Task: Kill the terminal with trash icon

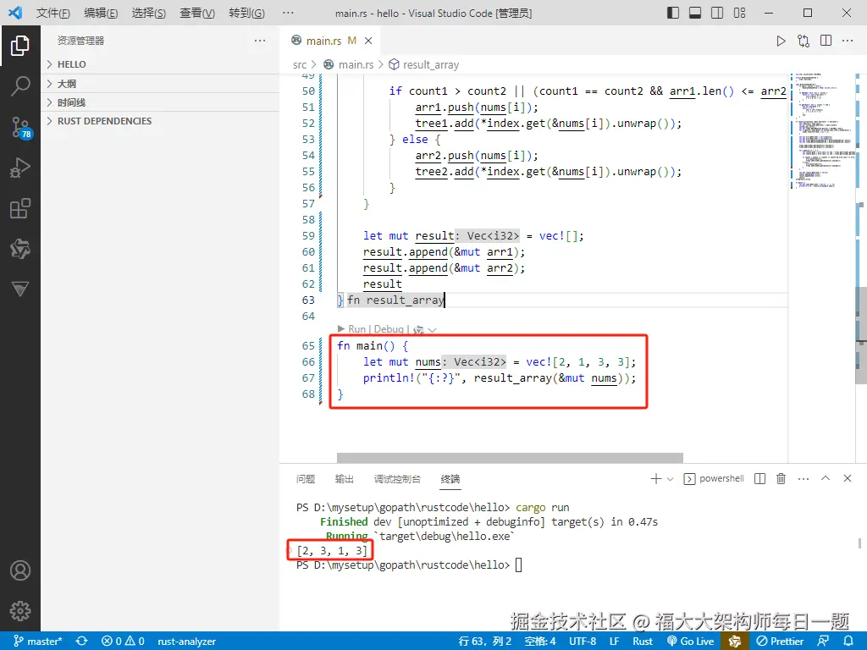Action: [x=781, y=479]
